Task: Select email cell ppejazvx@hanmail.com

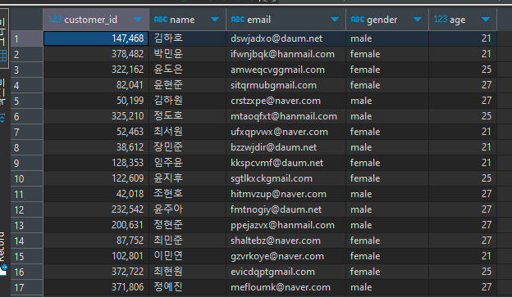Action: pyautogui.click(x=286, y=225)
